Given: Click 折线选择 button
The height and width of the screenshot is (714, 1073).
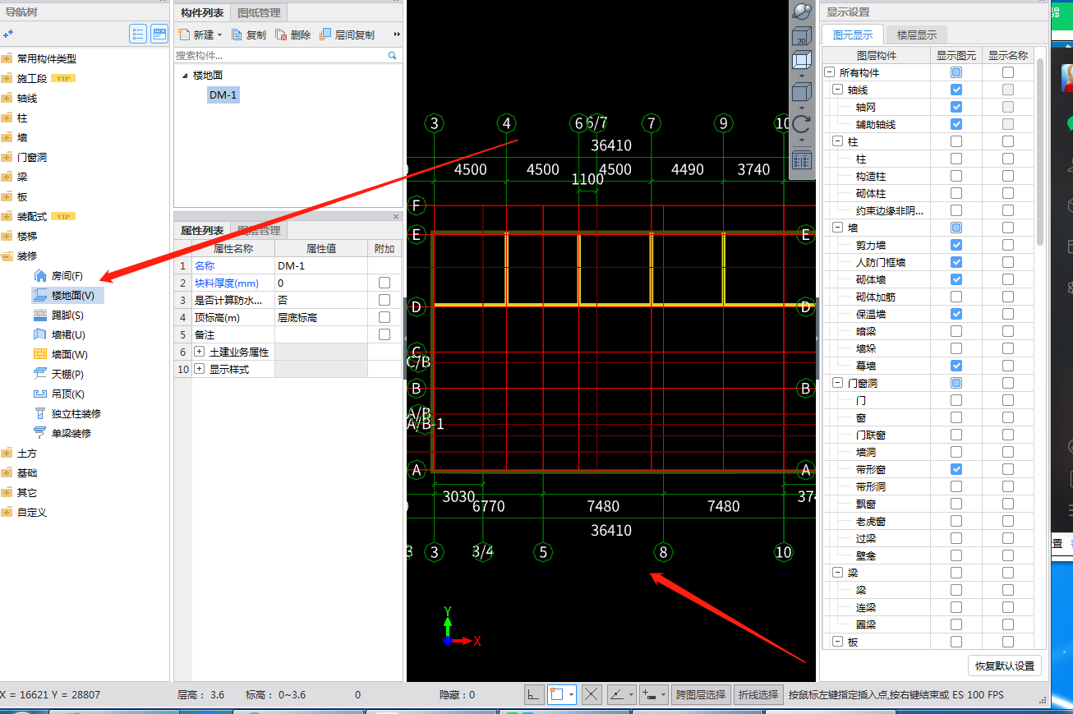Looking at the screenshot, I should [758, 694].
